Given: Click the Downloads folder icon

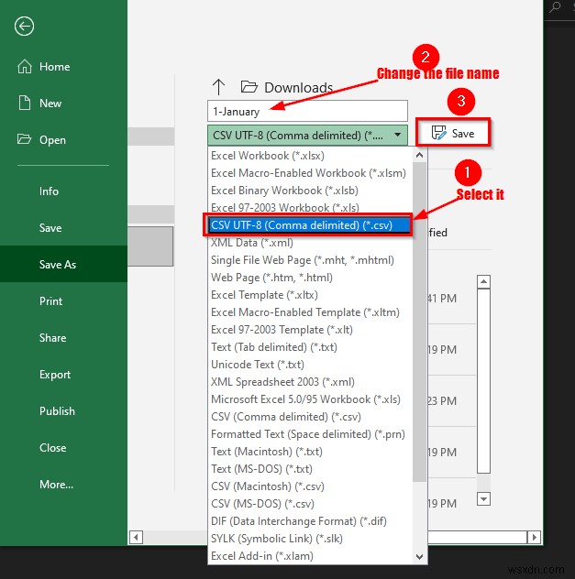Looking at the screenshot, I should [249, 87].
